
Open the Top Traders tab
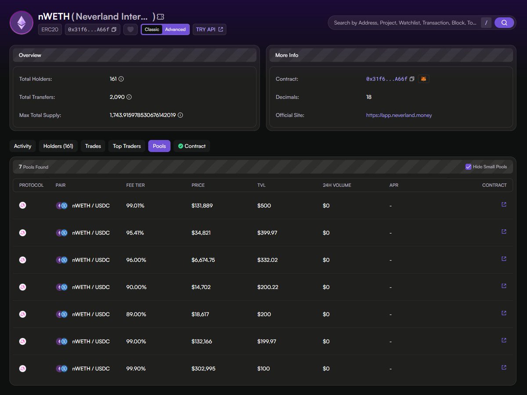coord(127,146)
